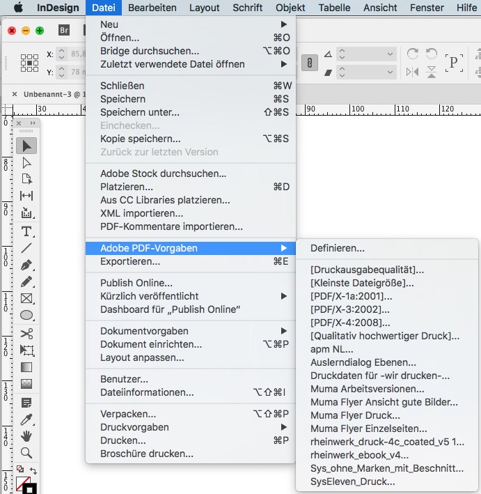Screen dimensions: 481x494
Task: Swap fill and stroke colors arrow
Action: [33, 469]
